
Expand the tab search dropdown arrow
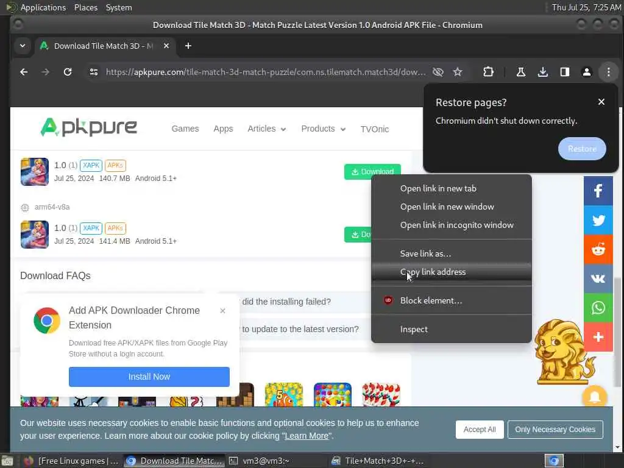[23, 46]
